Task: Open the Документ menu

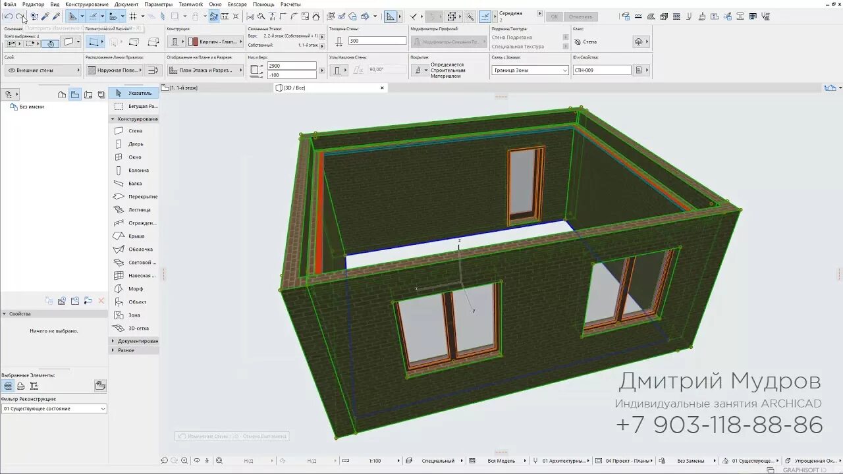Action: (126, 4)
